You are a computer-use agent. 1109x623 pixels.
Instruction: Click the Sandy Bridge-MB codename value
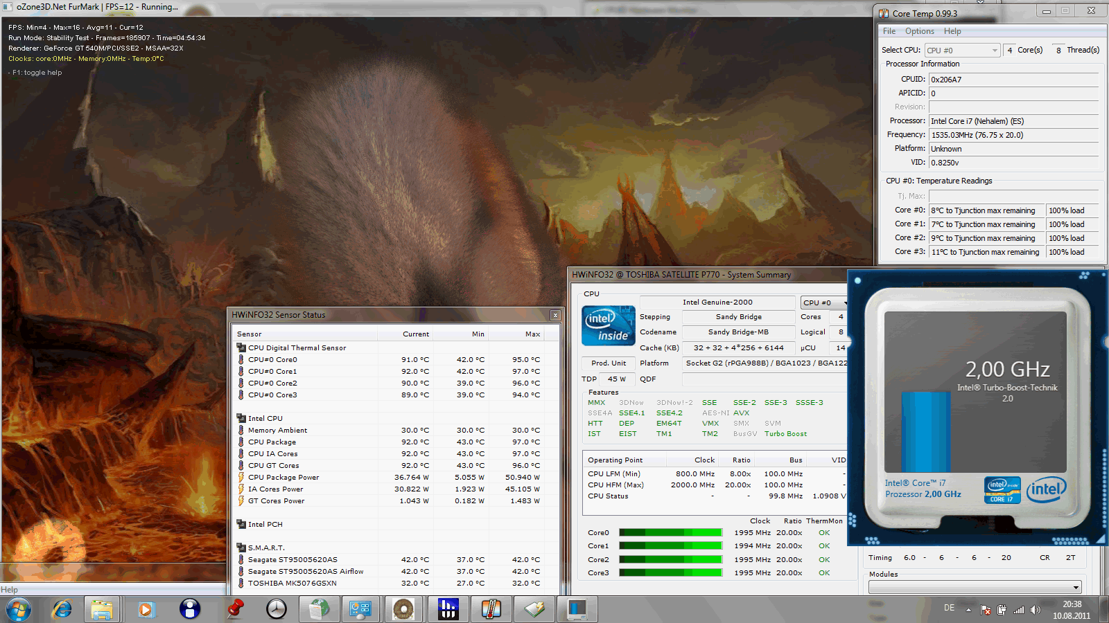(738, 332)
